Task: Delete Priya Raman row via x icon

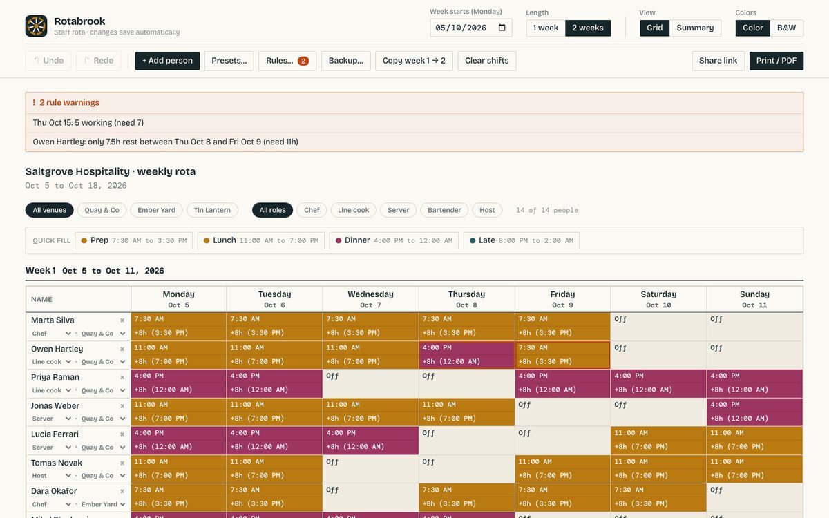Action: click(x=122, y=377)
